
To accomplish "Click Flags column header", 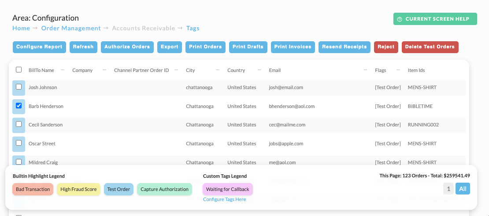I will [x=381, y=70].
